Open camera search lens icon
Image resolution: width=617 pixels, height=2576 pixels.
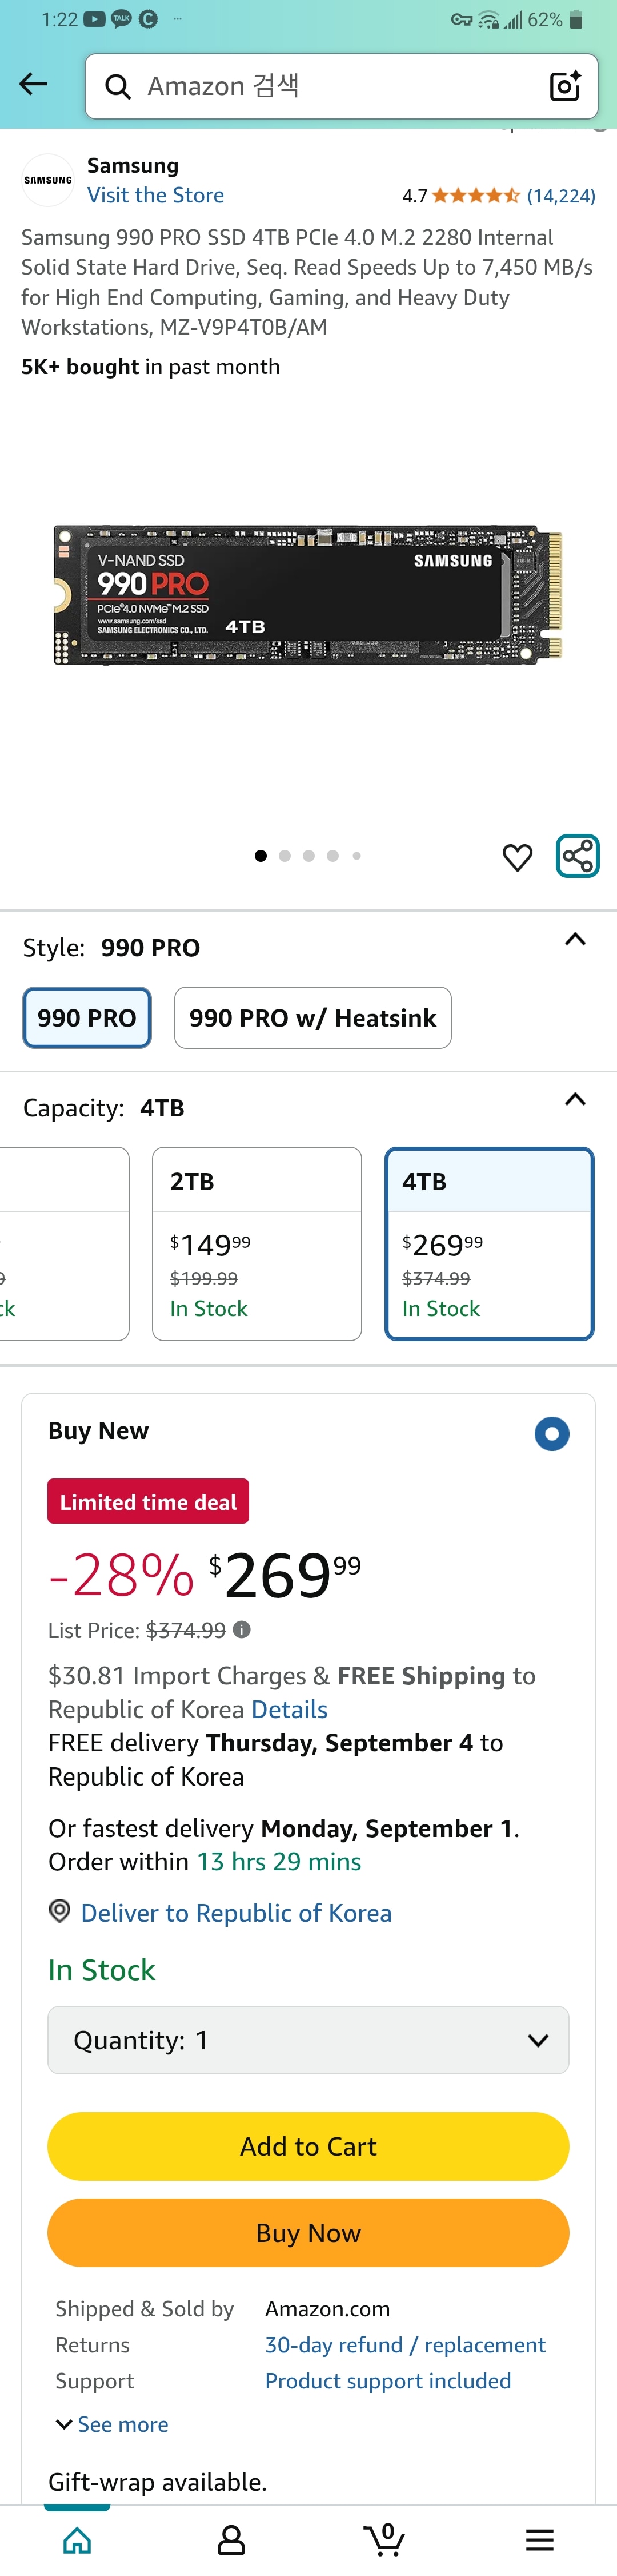565,86
